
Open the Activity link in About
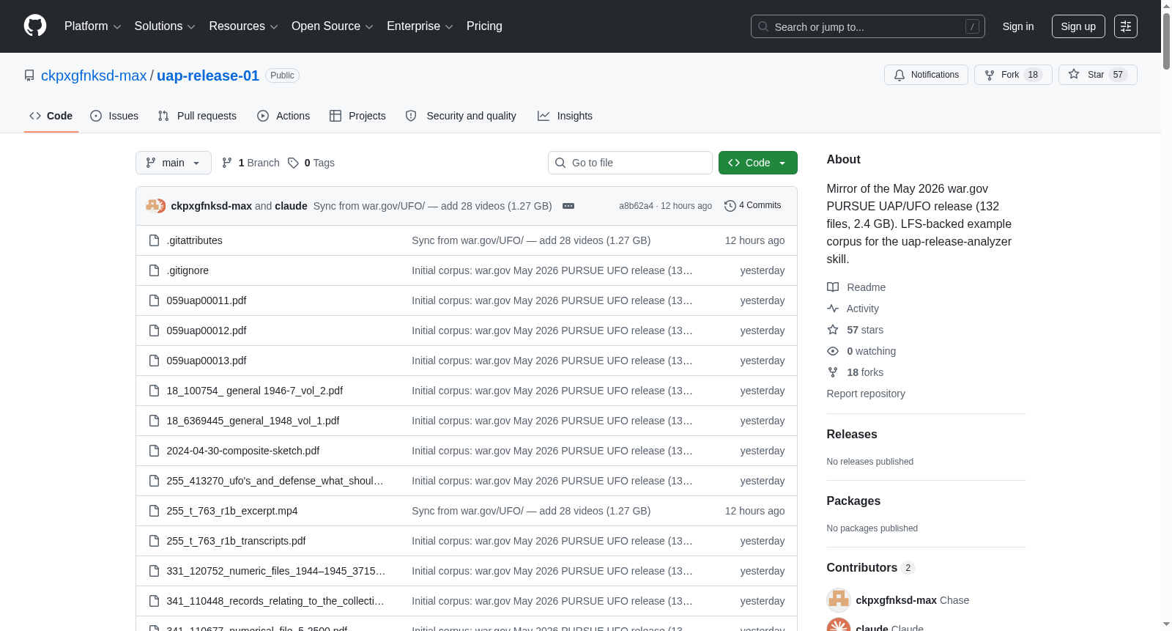(853, 309)
